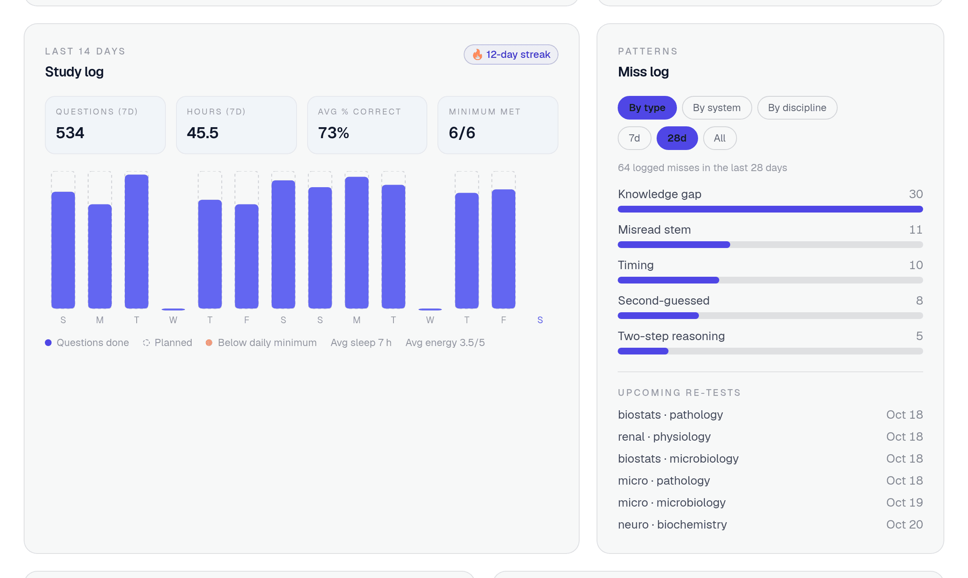Click the highlighted last S day label
968x578 pixels.
point(540,320)
